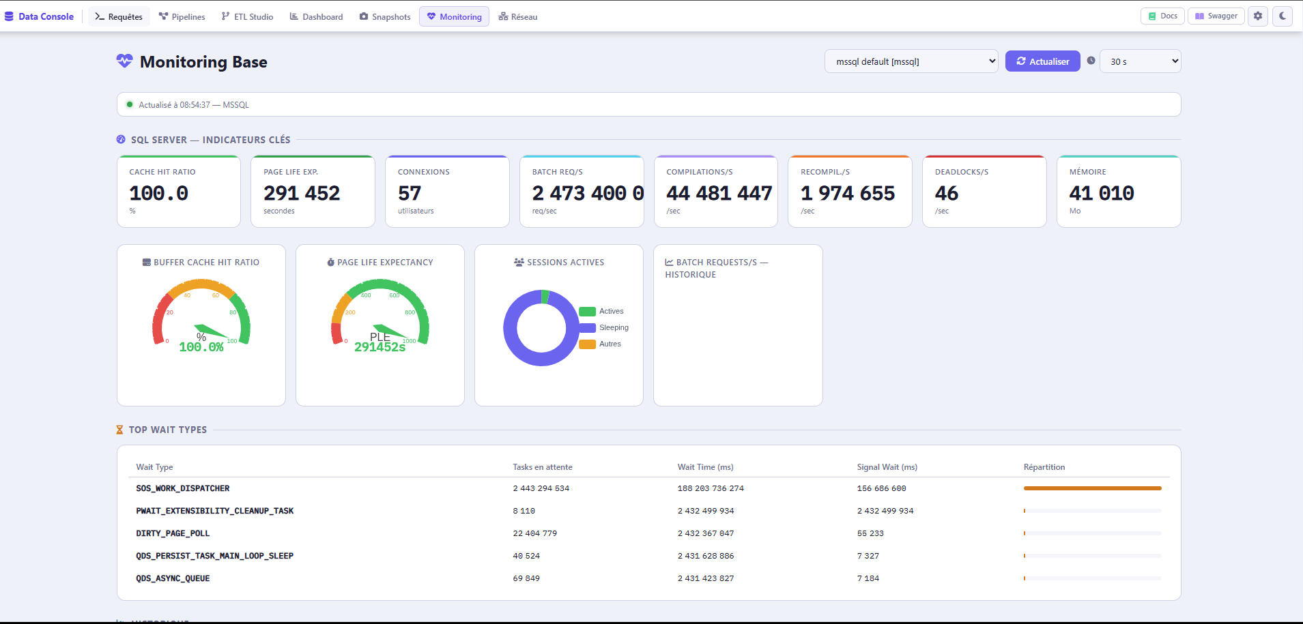Go to the Snapshots tab
Viewport: 1303px width, 624px height.
[x=385, y=16]
